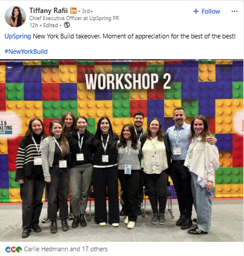Open the UpSpring company mention link
Screen dimensions: 244x256
click(18, 36)
